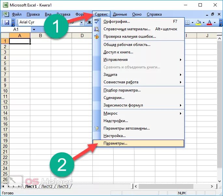Choose Проверка наличия ошибок... entry
Image resolution: width=223 pixels, height=196 pixels.
(x=138, y=36)
